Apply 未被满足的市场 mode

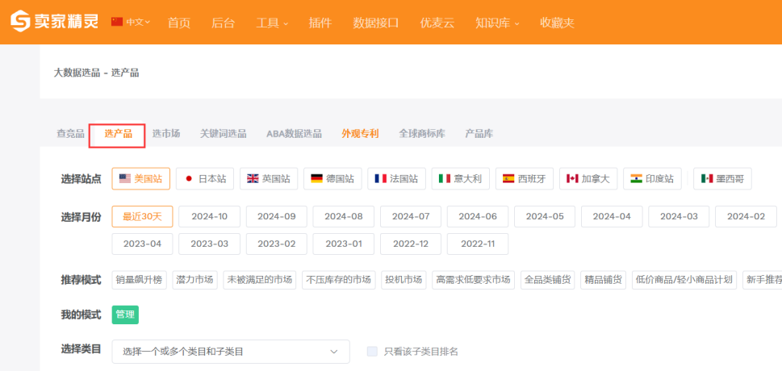259,280
